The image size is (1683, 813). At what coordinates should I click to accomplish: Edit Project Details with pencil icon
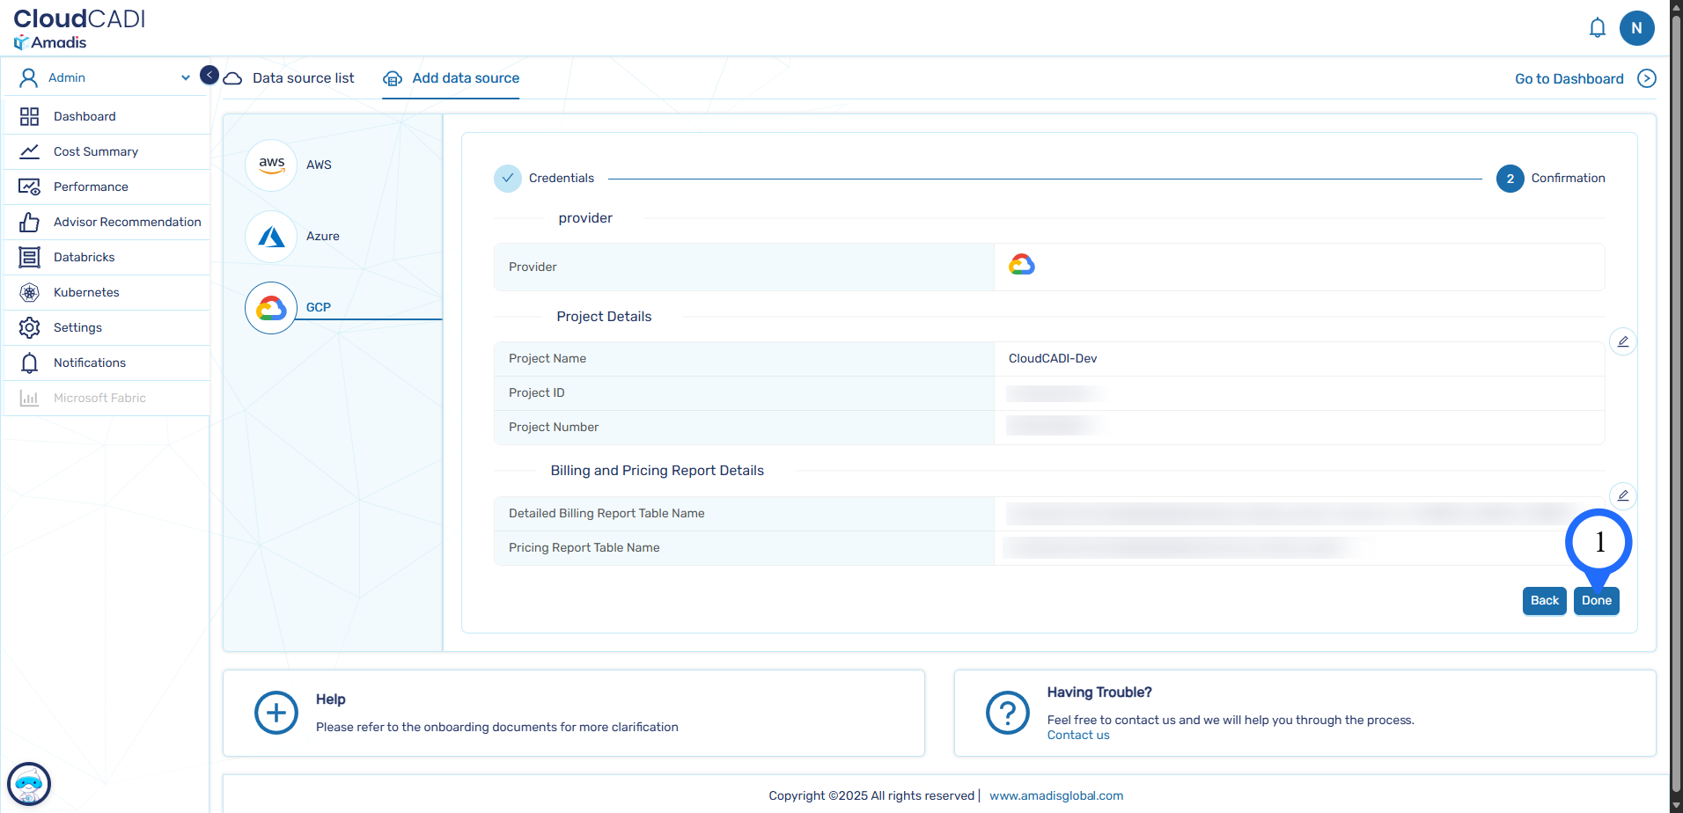(1622, 341)
